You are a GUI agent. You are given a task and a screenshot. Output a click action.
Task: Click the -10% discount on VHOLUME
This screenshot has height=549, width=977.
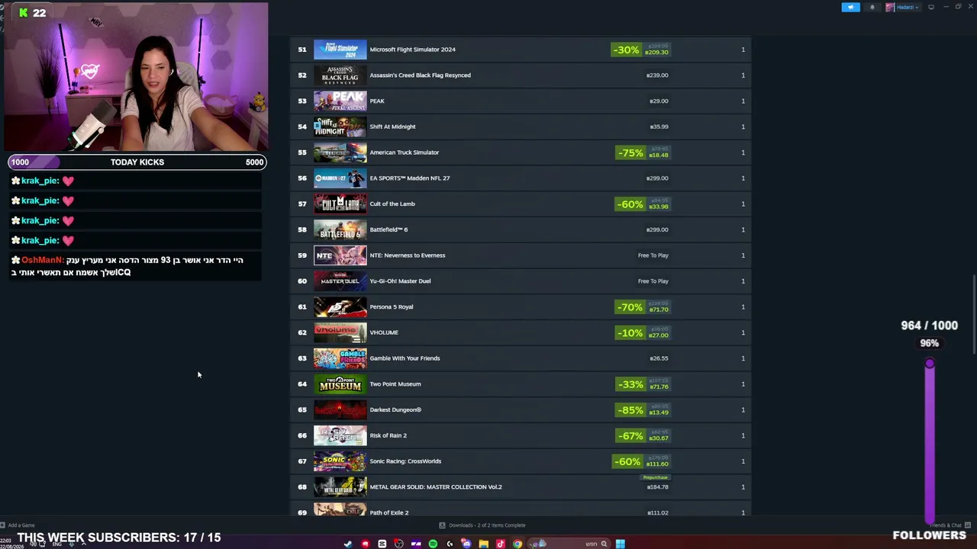pyautogui.click(x=630, y=332)
